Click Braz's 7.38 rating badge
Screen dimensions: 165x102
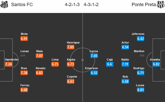pos(24,73)
